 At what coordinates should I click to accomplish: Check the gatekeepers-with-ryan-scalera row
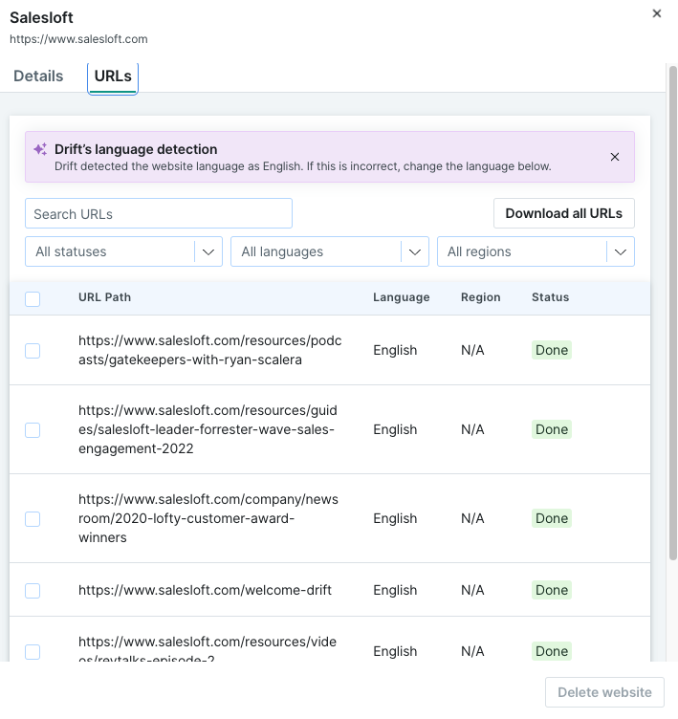(x=33, y=351)
